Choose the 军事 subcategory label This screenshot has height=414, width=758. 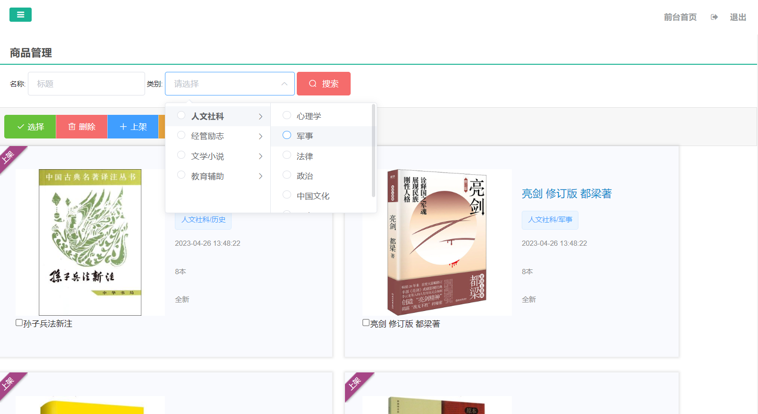tap(305, 136)
